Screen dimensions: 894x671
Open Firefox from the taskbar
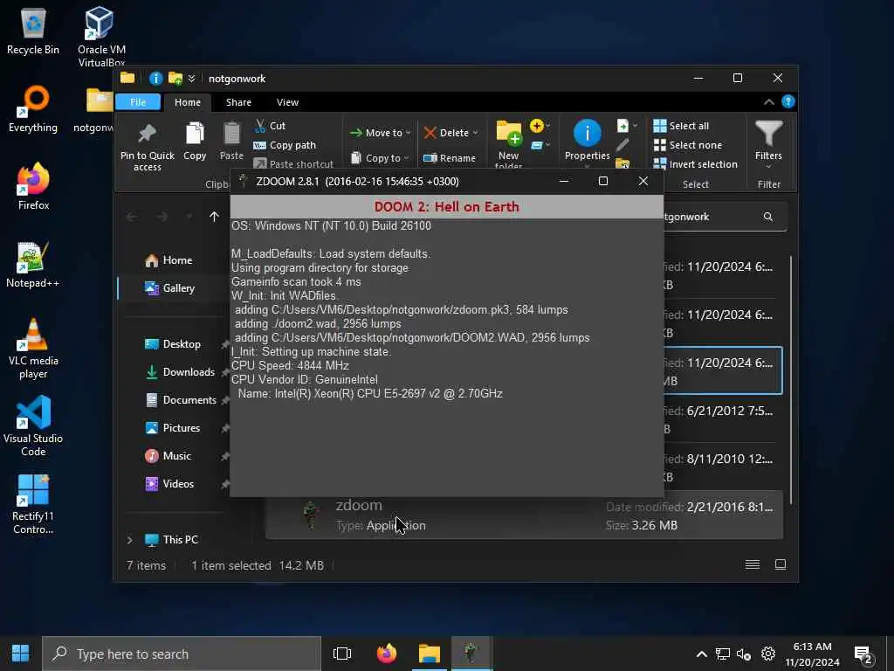(x=387, y=654)
